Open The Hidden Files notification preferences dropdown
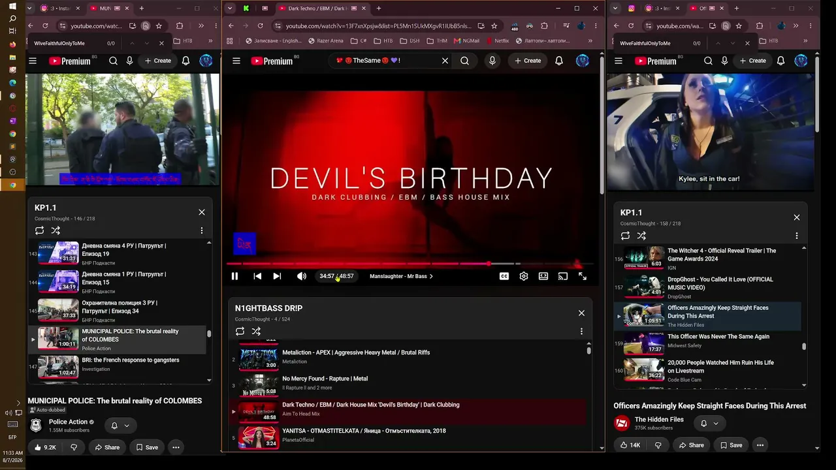Image resolution: width=836 pixels, height=470 pixels. (709, 423)
